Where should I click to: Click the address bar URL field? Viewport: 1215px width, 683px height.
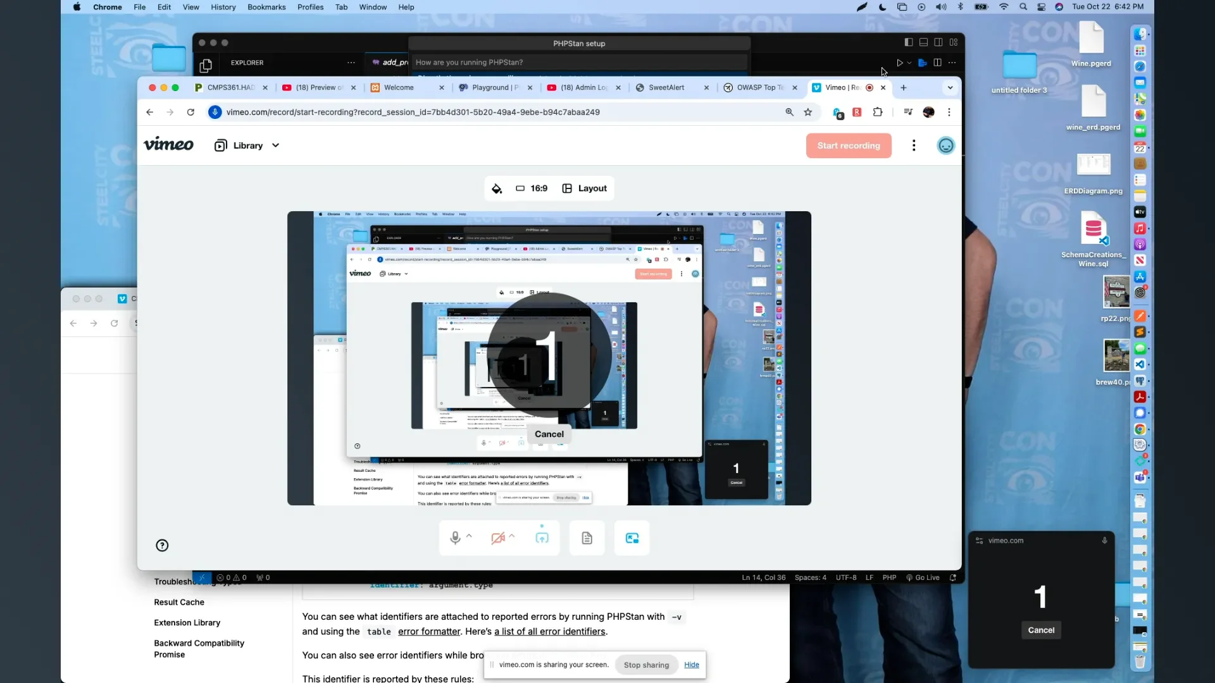(x=413, y=112)
